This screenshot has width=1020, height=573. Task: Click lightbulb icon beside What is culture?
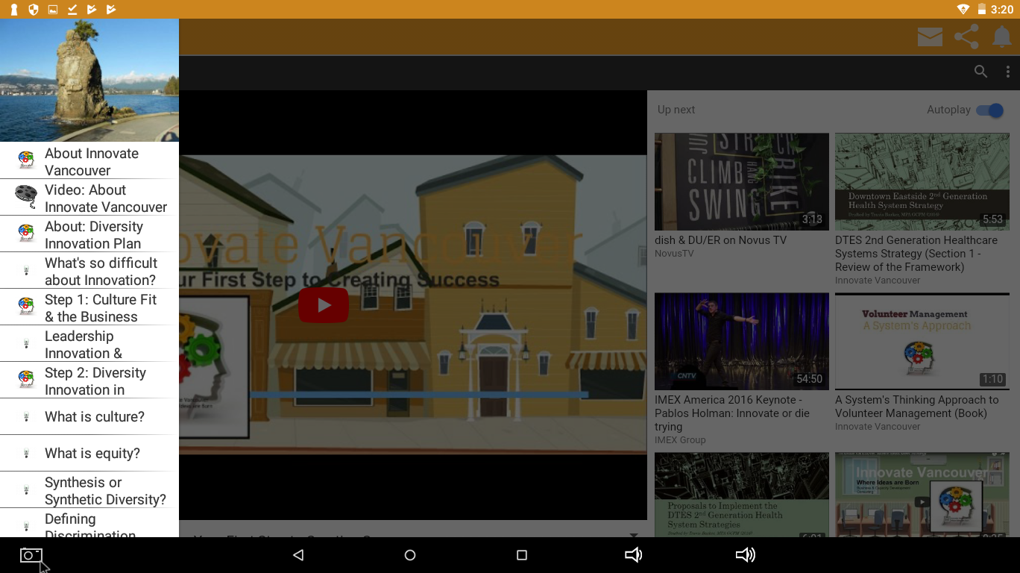(x=26, y=417)
